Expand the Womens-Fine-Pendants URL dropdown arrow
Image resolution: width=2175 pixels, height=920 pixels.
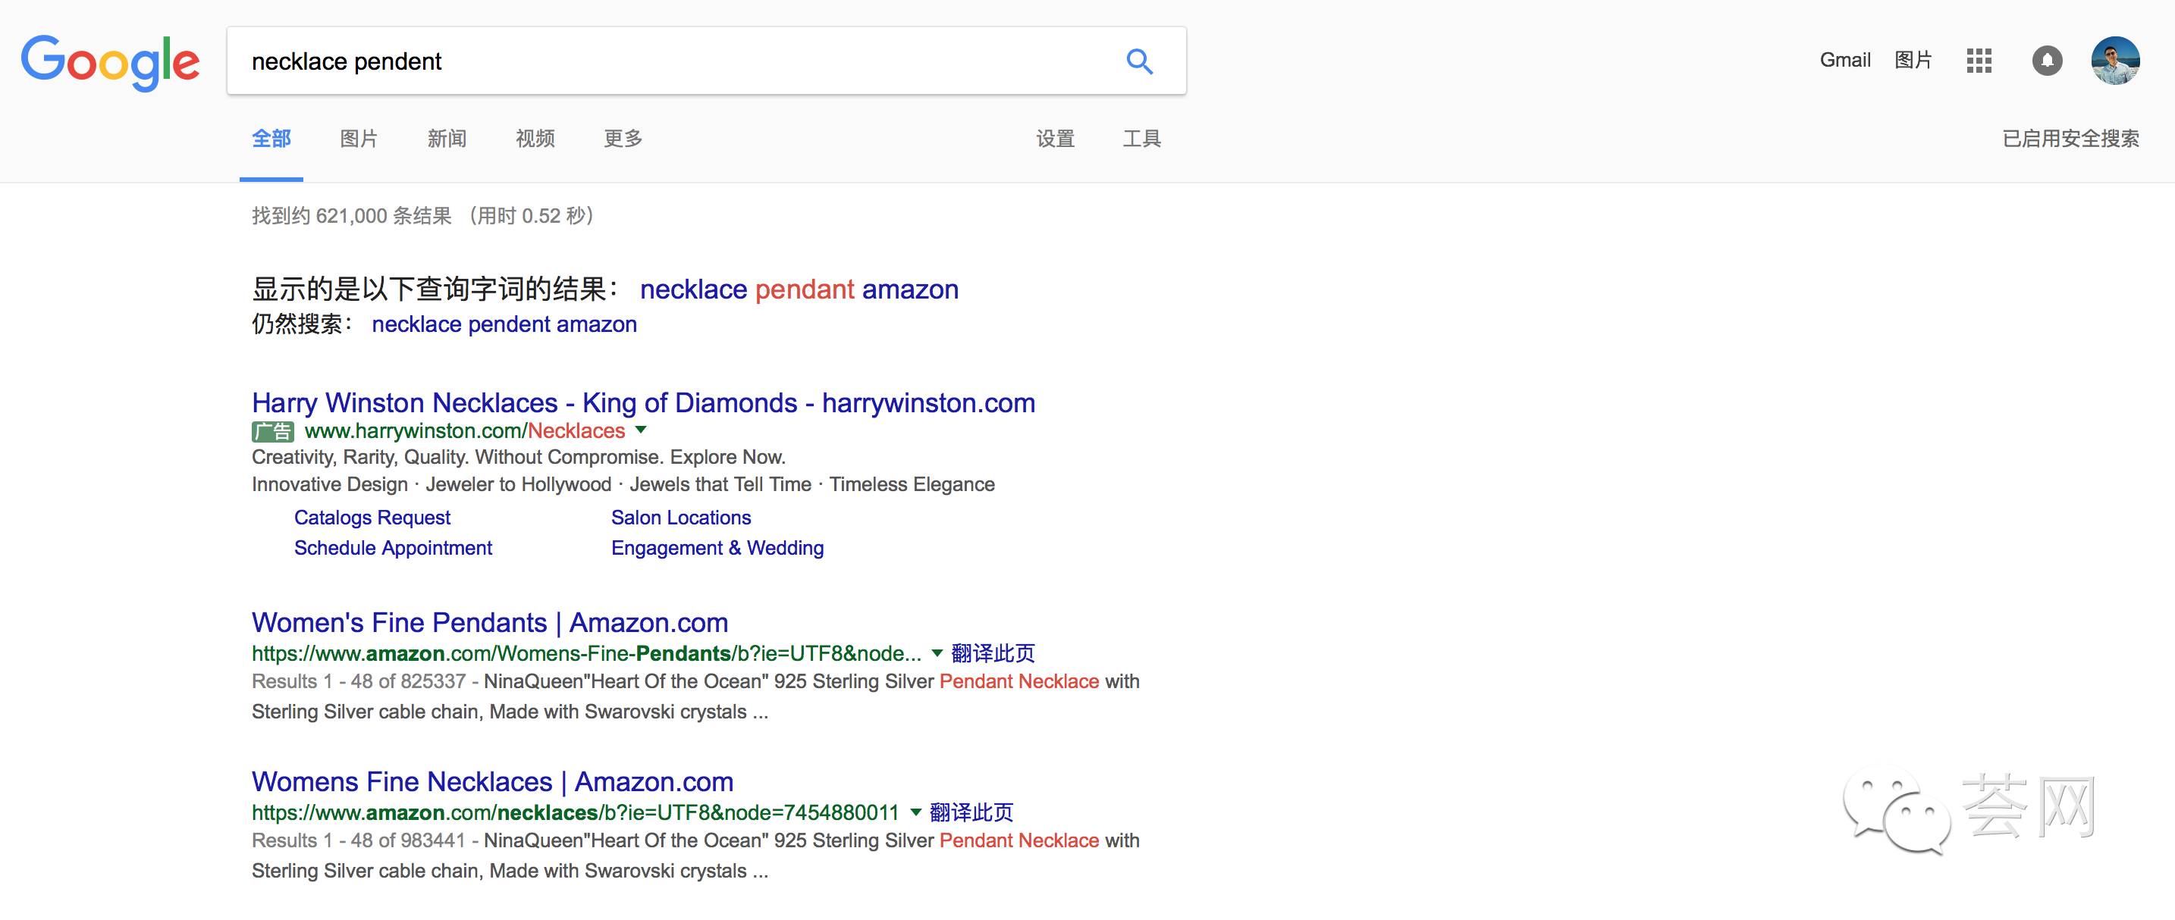coord(937,652)
